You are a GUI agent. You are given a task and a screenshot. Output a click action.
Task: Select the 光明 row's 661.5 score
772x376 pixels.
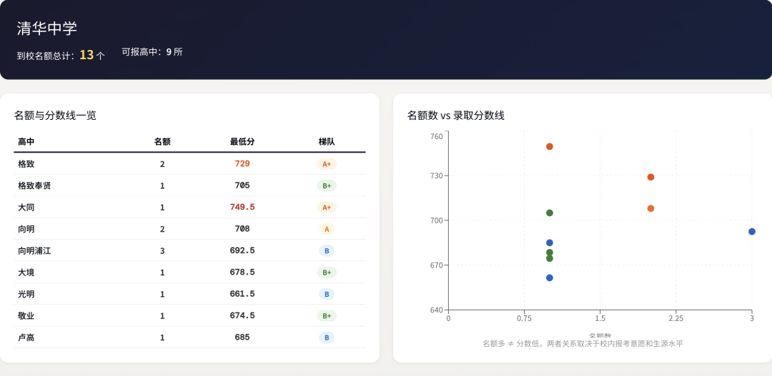click(242, 294)
